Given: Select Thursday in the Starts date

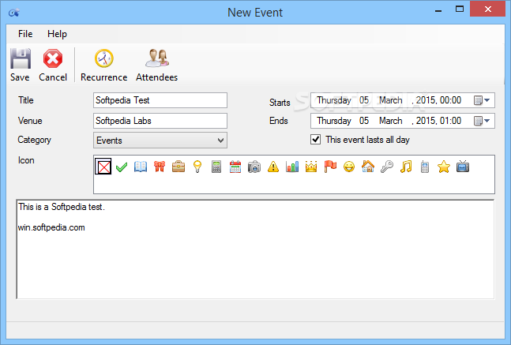Looking at the screenshot, I should 334,100.
